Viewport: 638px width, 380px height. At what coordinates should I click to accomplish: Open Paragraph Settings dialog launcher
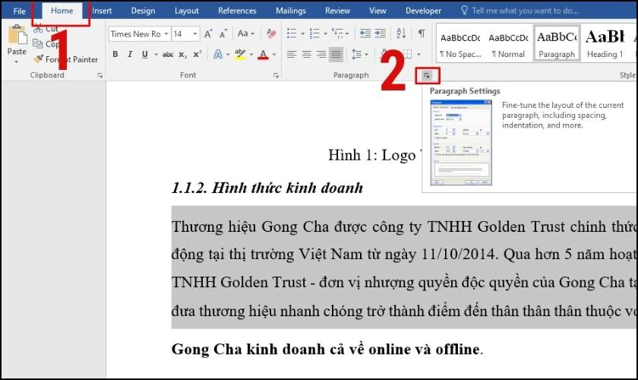click(427, 75)
